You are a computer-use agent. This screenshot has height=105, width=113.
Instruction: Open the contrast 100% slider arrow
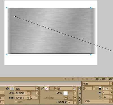(111, 88)
